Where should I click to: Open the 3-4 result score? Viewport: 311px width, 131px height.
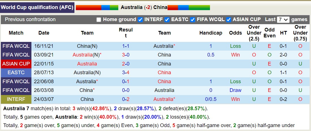pyautogui.click(x=126, y=73)
